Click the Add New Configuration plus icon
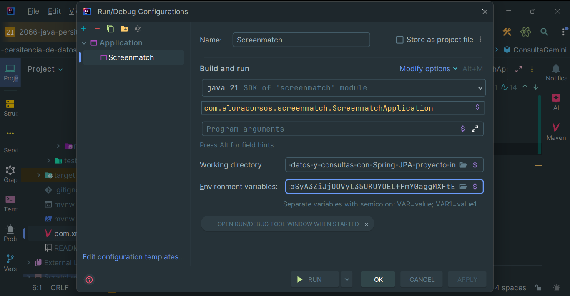 (83, 29)
